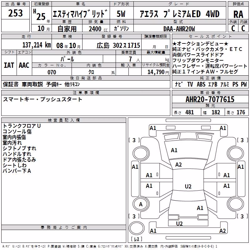The height and width of the screenshot is (250, 250).
Task: Select inspector note 室内汚れ
Action: (x=12, y=143)
